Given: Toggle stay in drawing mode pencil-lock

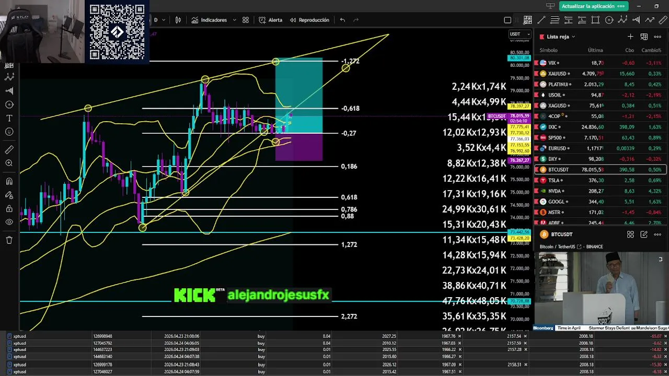Looking at the screenshot, I should coord(9,195).
